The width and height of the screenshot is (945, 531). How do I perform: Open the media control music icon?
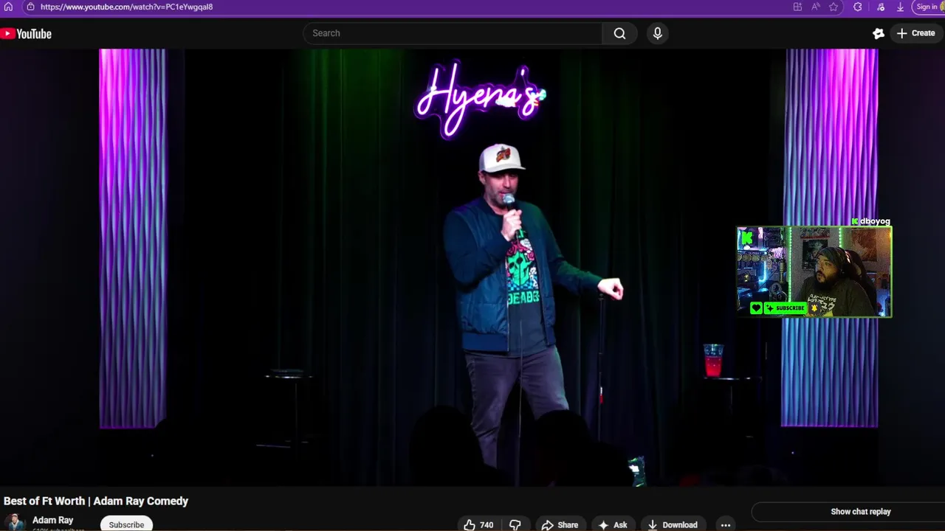[881, 7]
